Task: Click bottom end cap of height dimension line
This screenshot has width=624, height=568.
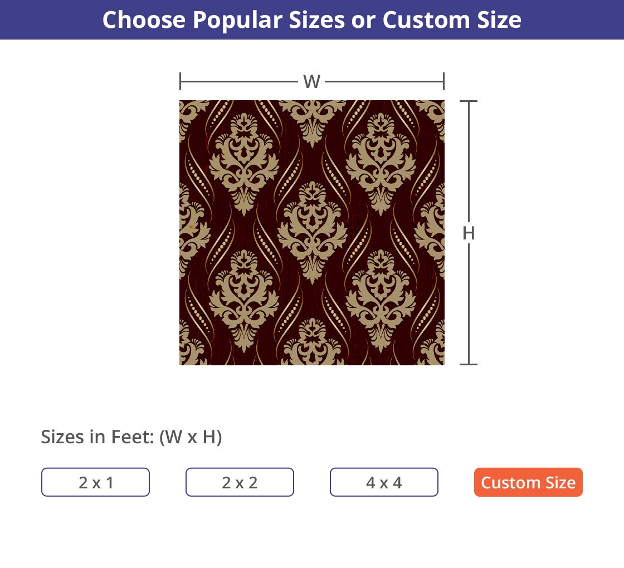Action: [x=469, y=364]
